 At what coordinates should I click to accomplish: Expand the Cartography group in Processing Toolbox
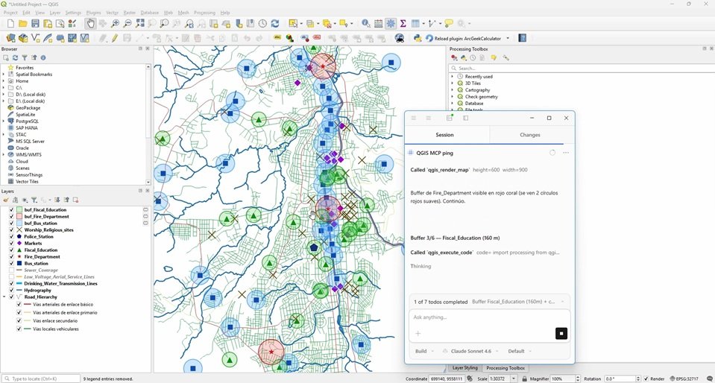pyautogui.click(x=453, y=90)
